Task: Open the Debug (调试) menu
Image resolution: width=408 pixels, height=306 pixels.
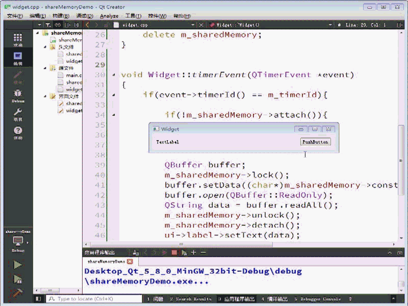Action: 85,16
